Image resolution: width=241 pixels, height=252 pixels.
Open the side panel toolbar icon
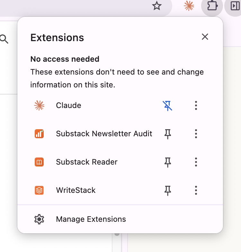[235, 6]
